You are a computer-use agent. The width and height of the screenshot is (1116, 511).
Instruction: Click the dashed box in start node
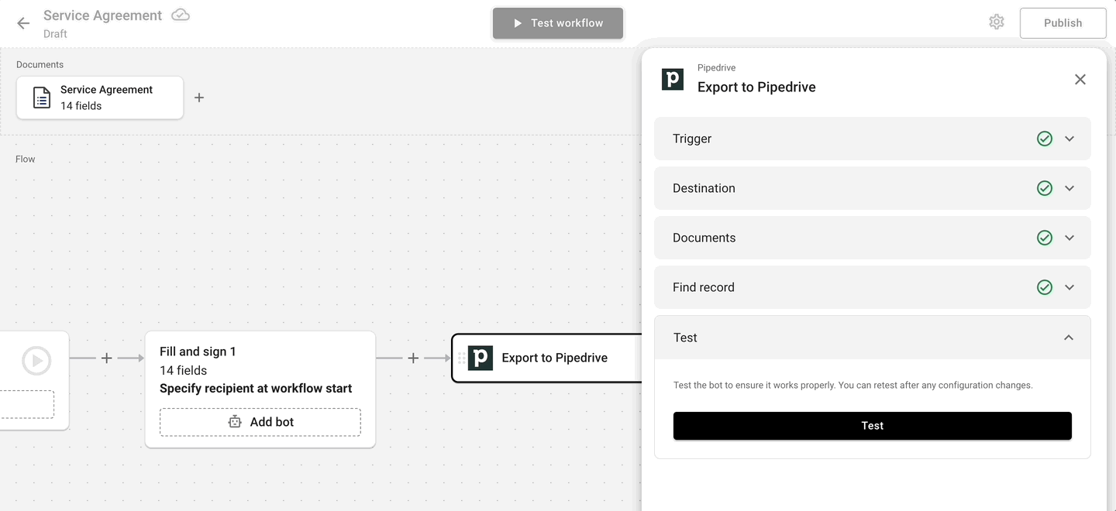(26, 404)
